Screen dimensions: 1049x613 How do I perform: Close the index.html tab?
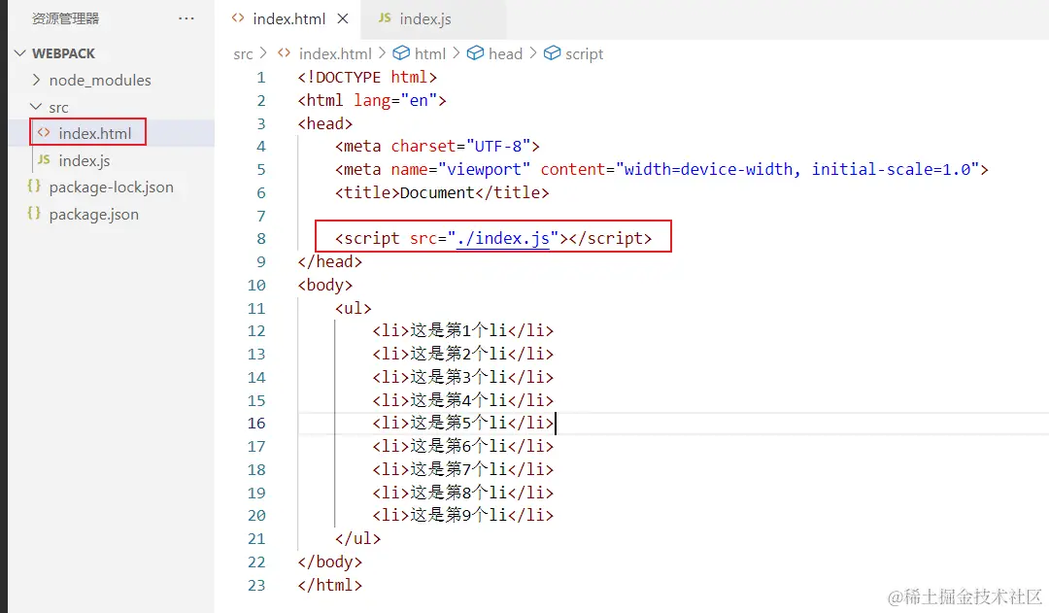343,18
